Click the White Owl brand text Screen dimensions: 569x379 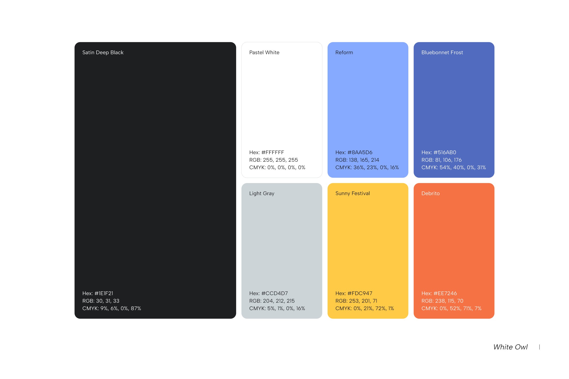[510, 347]
